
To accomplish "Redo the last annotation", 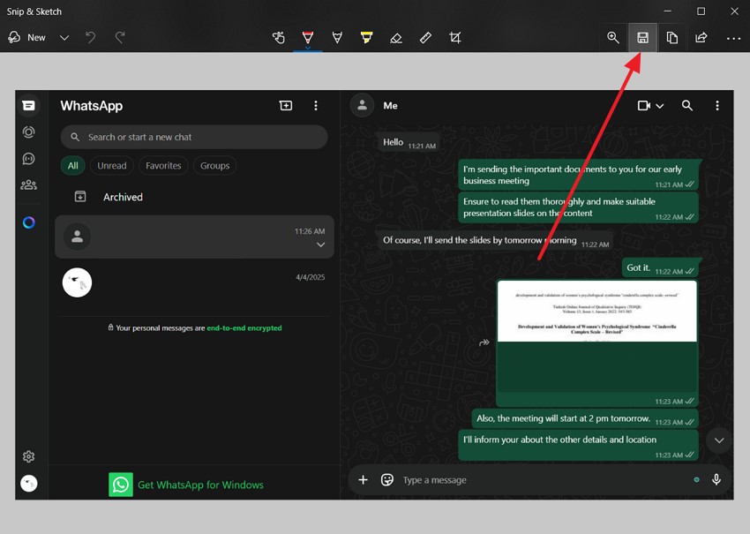I will point(120,38).
